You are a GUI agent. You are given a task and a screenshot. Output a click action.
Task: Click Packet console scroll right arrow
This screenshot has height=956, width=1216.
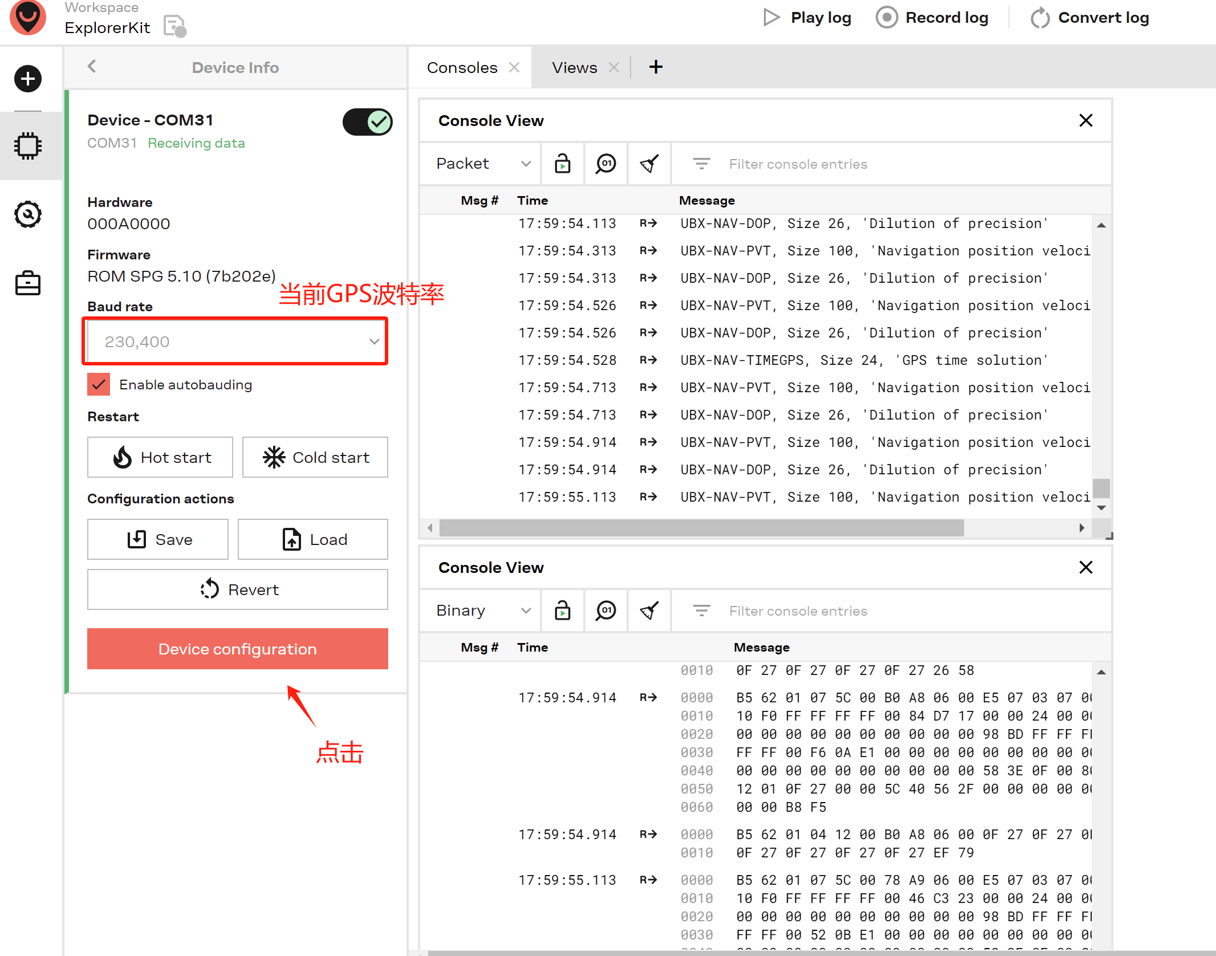1081,528
